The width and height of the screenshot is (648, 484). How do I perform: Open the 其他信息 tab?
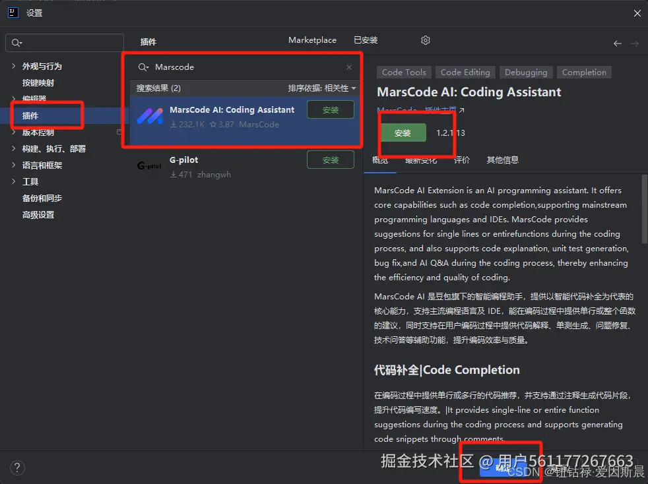pos(502,160)
